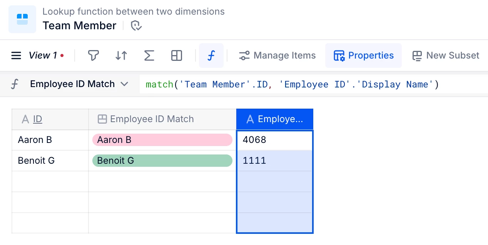This screenshot has width=488, height=245.
Task: Click the dimension-type icon in Employee ID Match header
Action: pos(102,119)
